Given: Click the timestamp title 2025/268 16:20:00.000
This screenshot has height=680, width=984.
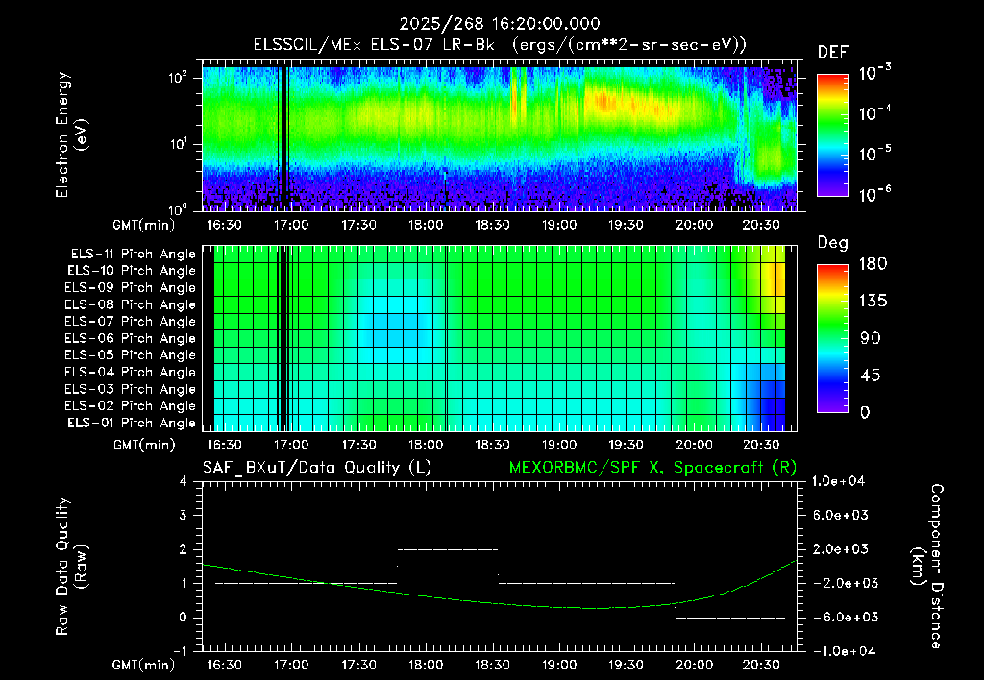Looking at the screenshot, I should (500, 24).
